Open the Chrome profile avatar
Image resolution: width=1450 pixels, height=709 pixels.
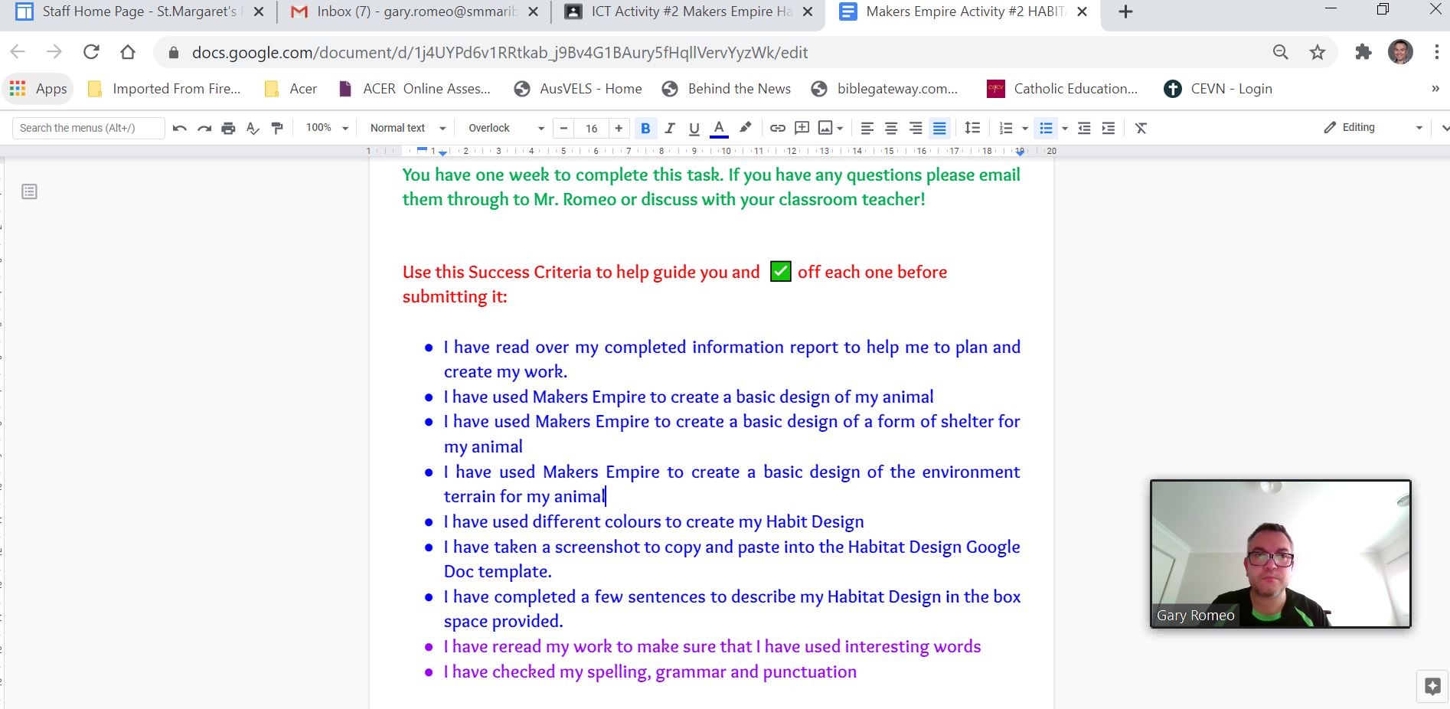tap(1400, 52)
